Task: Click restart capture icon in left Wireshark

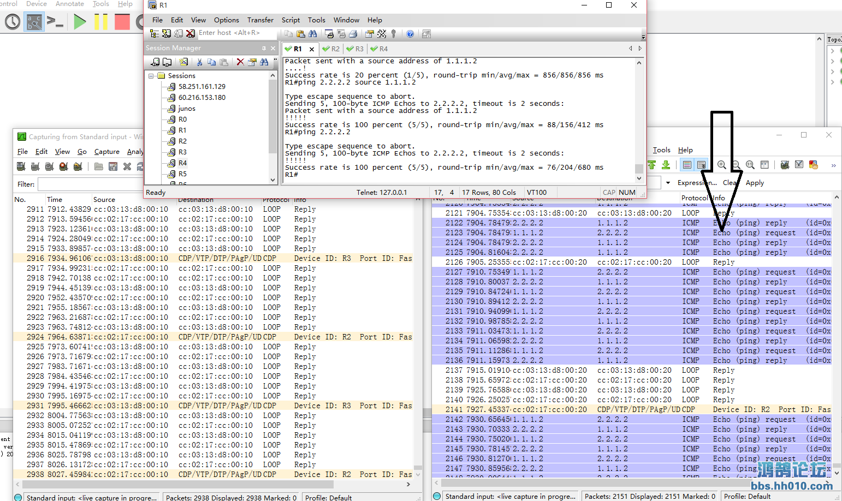Action: [78, 166]
